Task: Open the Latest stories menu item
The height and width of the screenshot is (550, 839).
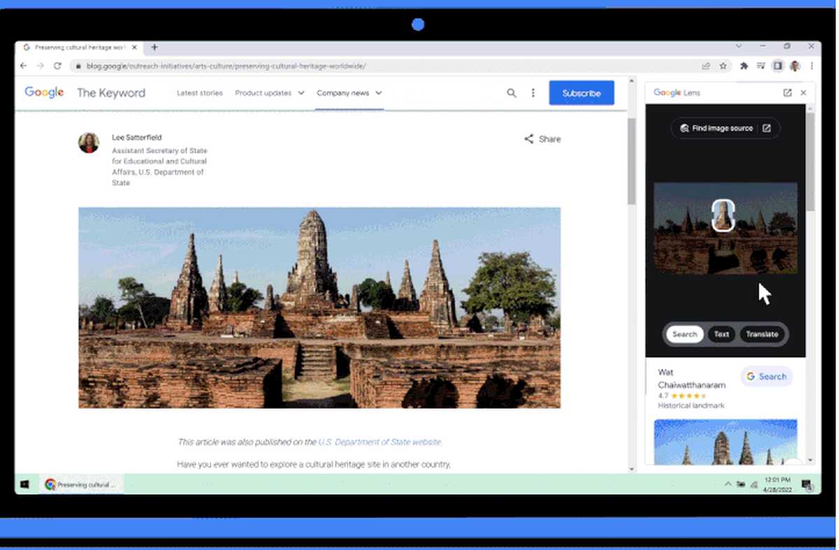Action: (199, 93)
